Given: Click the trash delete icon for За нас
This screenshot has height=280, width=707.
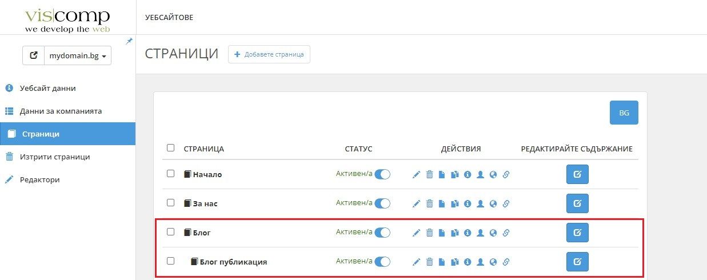Looking at the screenshot, I should pyautogui.click(x=429, y=203).
